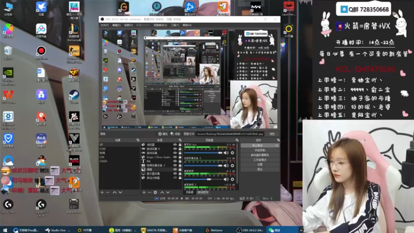Add a new source with plus icon
414x233 pixels.
pos(144,192)
